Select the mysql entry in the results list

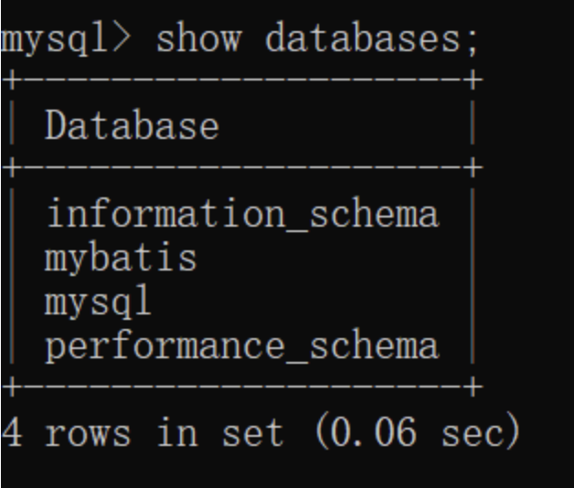click(x=98, y=302)
